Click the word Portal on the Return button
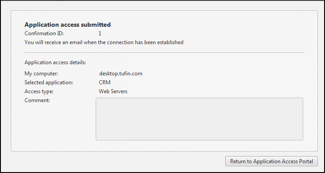The height and width of the screenshot is (173, 325). click(x=306, y=161)
